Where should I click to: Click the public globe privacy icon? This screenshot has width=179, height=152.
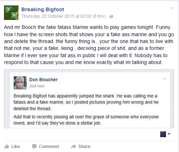(x=111, y=17)
